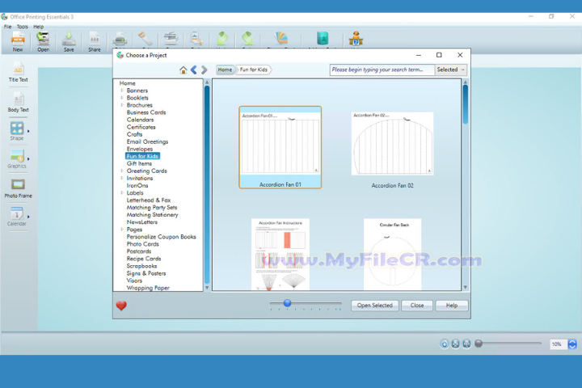Screen dimensions: 582x388
Task: Select Calendars in the category tree
Action: point(140,120)
